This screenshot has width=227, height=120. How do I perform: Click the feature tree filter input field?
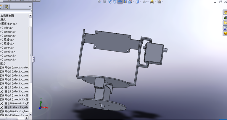click(x=15, y=11)
